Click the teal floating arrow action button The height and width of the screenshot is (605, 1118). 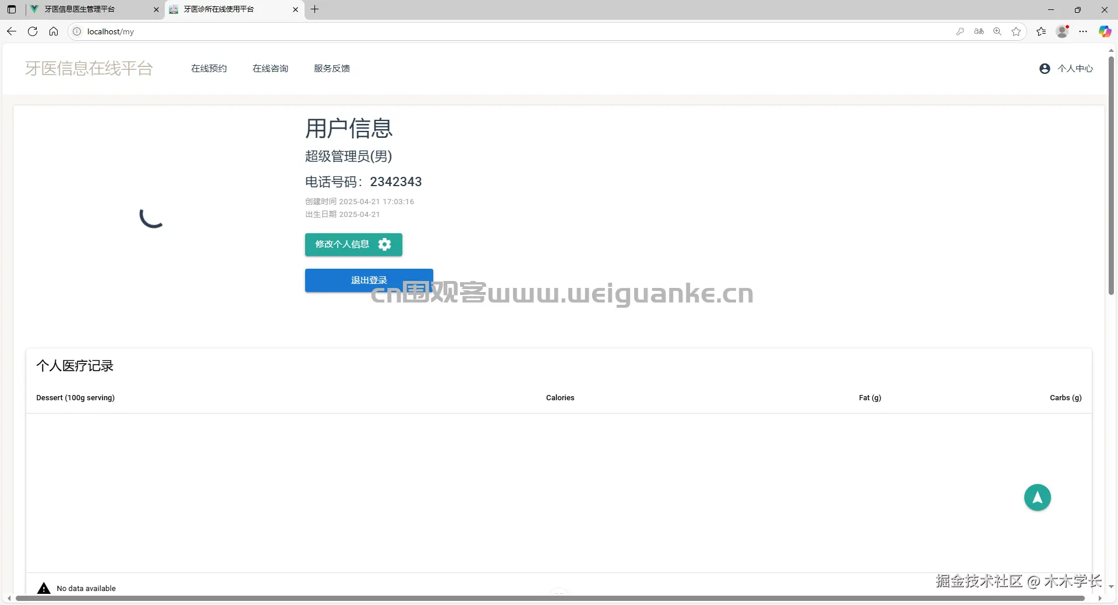click(1037, 497)
